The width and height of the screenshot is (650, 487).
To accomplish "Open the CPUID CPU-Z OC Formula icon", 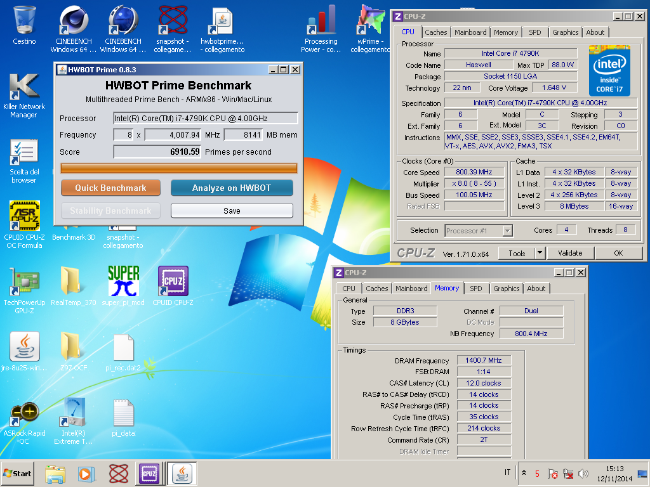I will pos(25,224).
